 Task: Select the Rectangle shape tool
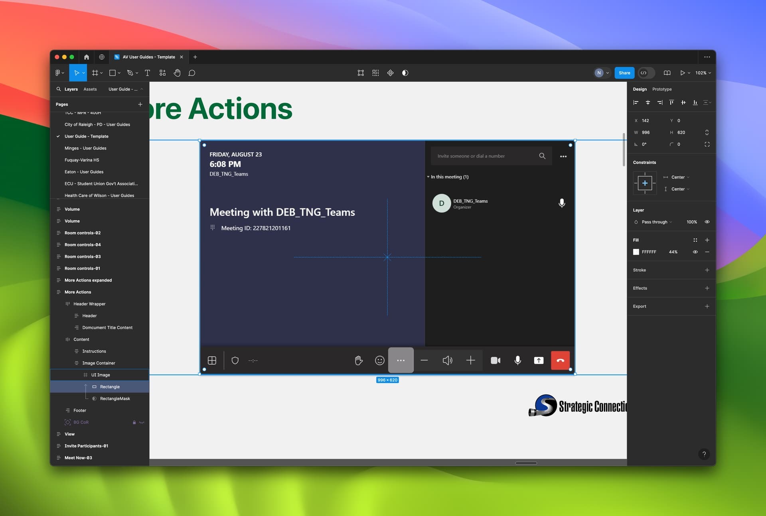click(x=113, y=73)
